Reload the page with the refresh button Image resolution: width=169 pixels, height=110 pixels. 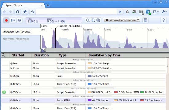(18, 12)
